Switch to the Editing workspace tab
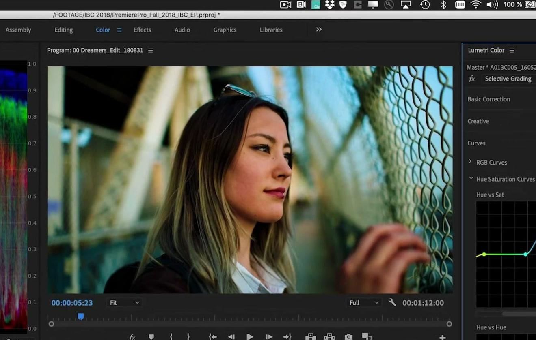 pyautogui.click(x=64, y=30)
